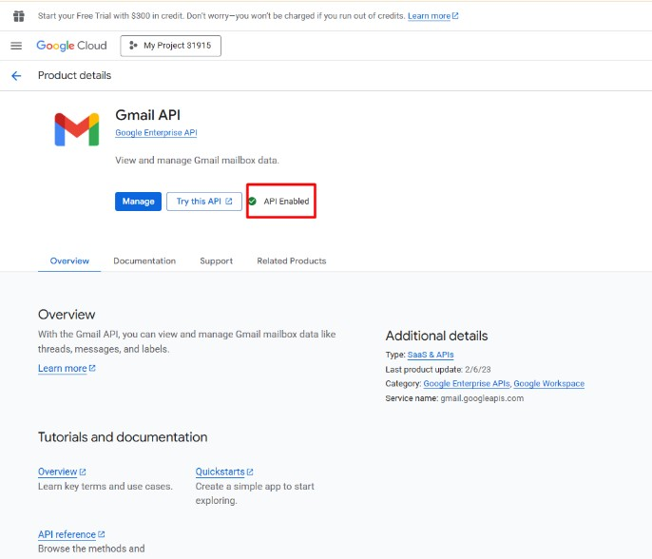
Task: Open the Support tab
Action: (216, 260)
